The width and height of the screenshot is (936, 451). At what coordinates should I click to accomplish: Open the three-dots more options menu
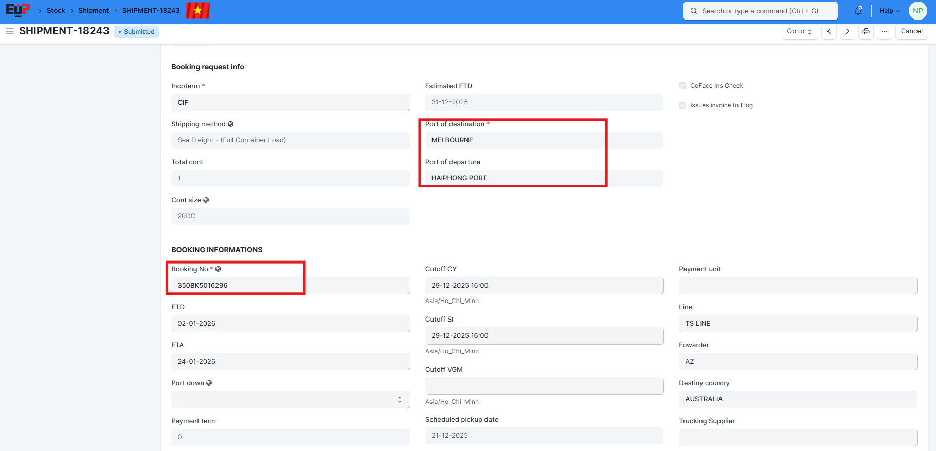tap(884, 31)
